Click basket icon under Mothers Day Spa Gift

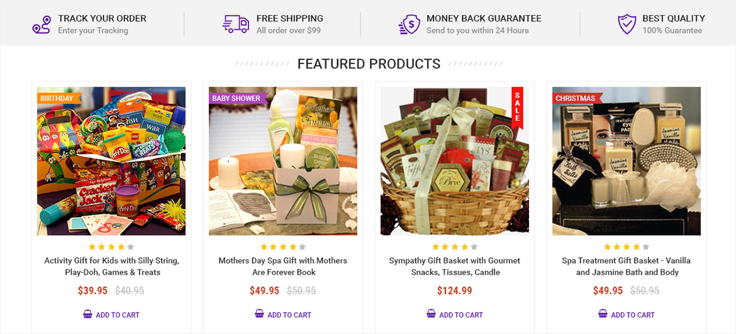click(260, 314)
